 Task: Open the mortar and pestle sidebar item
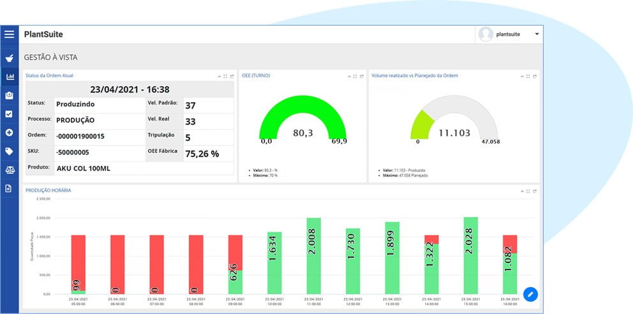tap(10, 58)
